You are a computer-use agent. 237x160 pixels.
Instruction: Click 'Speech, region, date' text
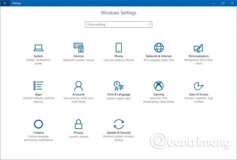118,98
